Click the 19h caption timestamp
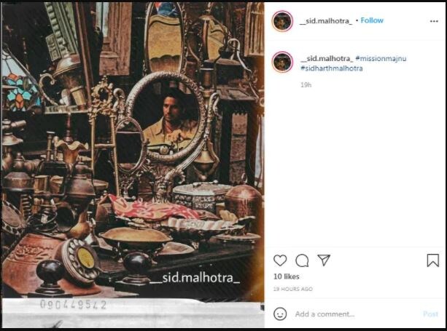The width and height of the screenshot is (447, 331). [x=306, y=84]
